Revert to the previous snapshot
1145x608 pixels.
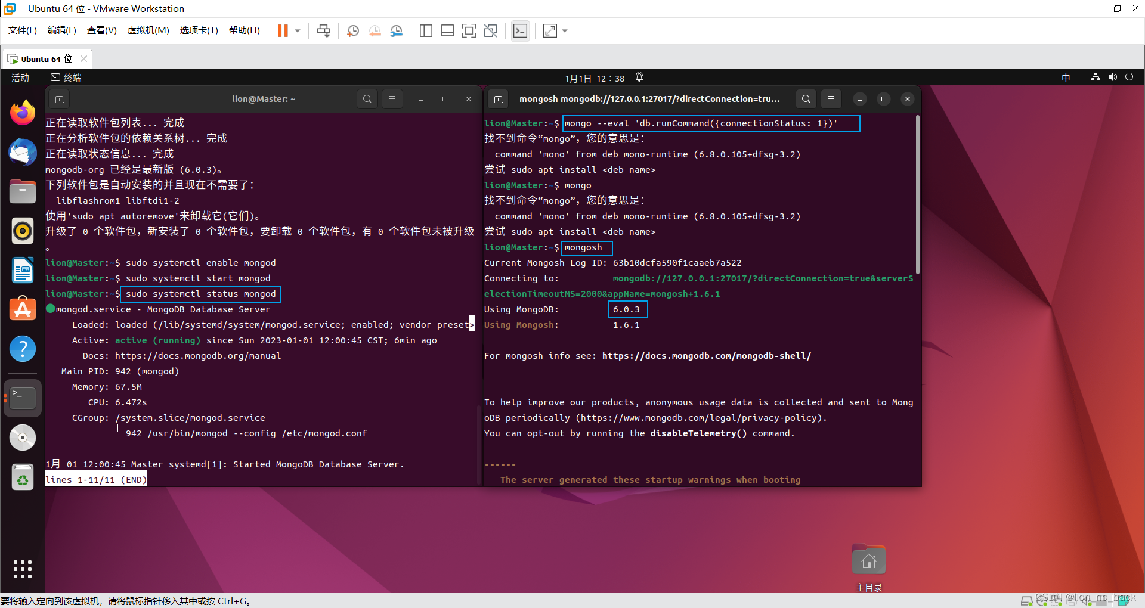tap(375, 30)
